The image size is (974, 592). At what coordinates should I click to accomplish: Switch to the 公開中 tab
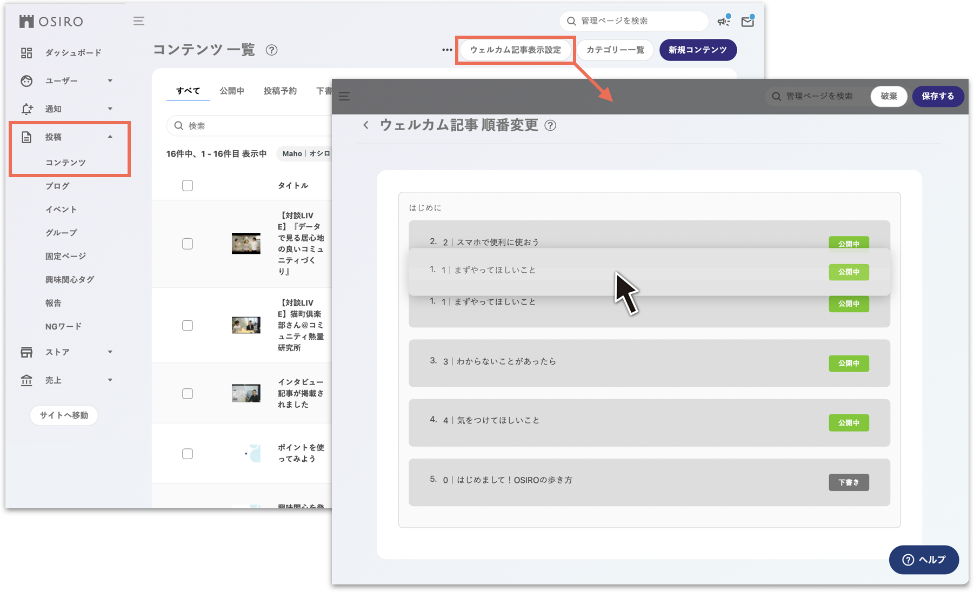232,90
